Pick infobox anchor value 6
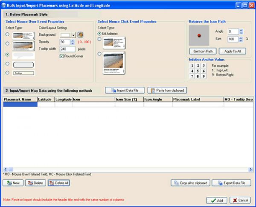The height and width of the screenshot is (207, 256). [204, 71]
